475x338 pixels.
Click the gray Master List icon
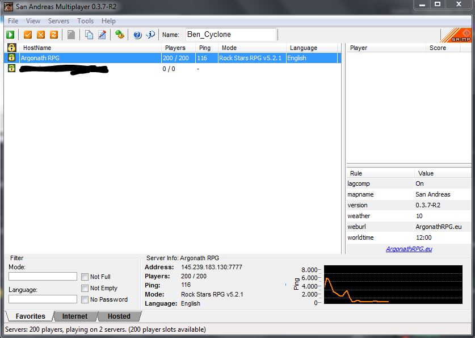pos(71,35)
